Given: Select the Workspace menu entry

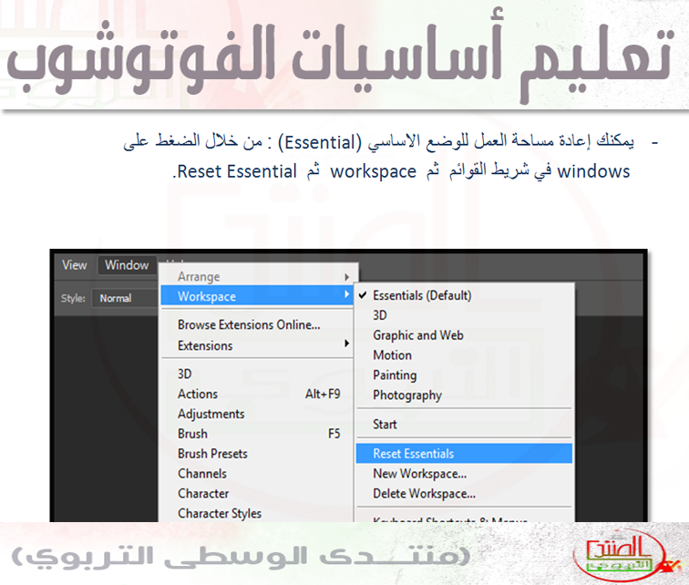Looking at the screenshot, I should pyautogui.click(x=257, y=296).
